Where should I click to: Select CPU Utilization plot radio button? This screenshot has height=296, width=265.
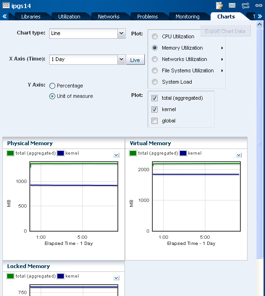click(x=155, y=36)
